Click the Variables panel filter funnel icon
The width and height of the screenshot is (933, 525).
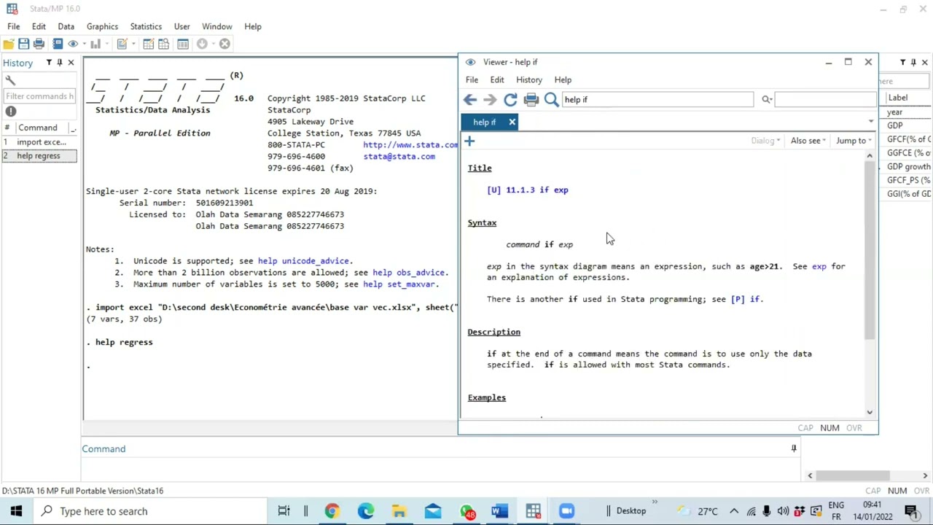pyautogui.click(x=903, y=63)
